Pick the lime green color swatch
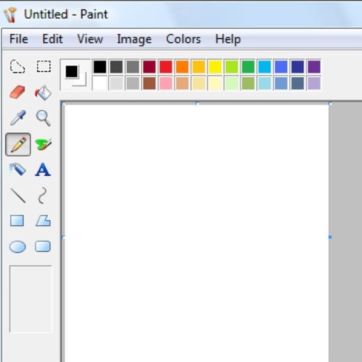The width and height of the screenshot is (362, 362). point(232,67)
